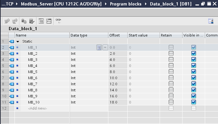Image resolution: width=218 pixels, height=124 pixels.
Task: Click the Name column header
Action: pyautogui.click(x=42, y=35)
